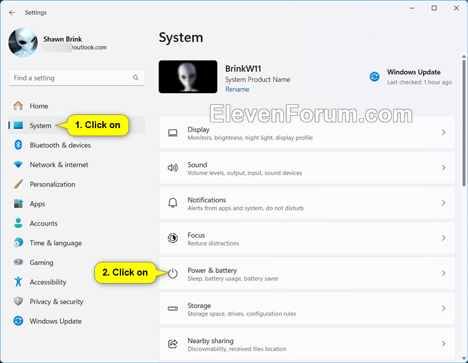Click the scroll down arrow

click(x=464, y=358)
